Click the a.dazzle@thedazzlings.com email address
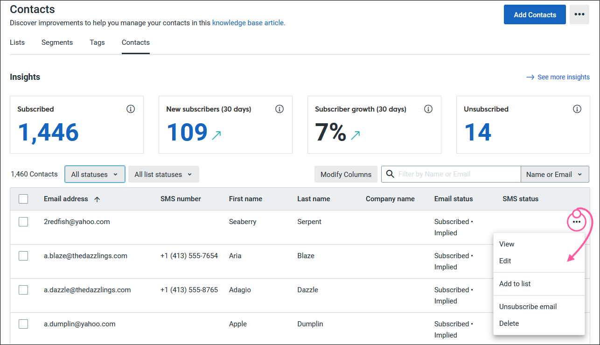This screenshot has height=345, width=600. [x=87, y=290]
